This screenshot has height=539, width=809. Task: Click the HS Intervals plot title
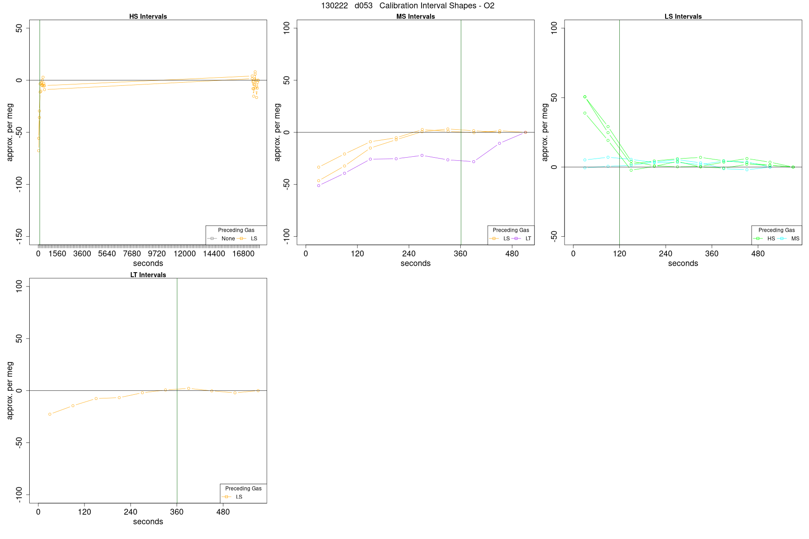(x=148, y=17)
